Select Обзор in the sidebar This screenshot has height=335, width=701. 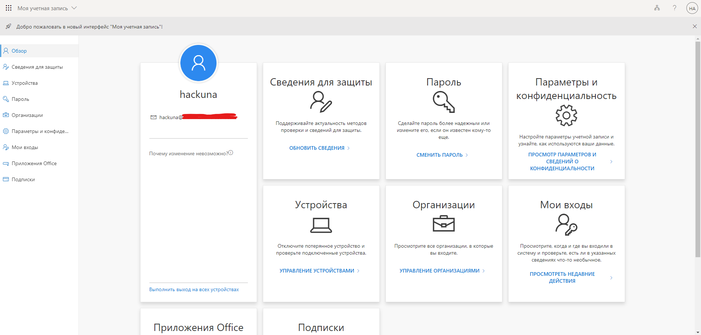pos(39,51)
